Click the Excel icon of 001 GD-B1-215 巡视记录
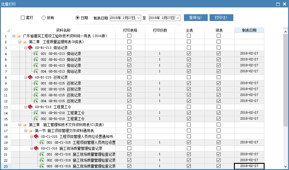The width and height of the screenshot is (289, 170). tap(36, 83)
